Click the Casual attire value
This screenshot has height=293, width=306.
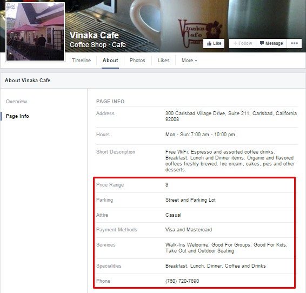[174, 215]
